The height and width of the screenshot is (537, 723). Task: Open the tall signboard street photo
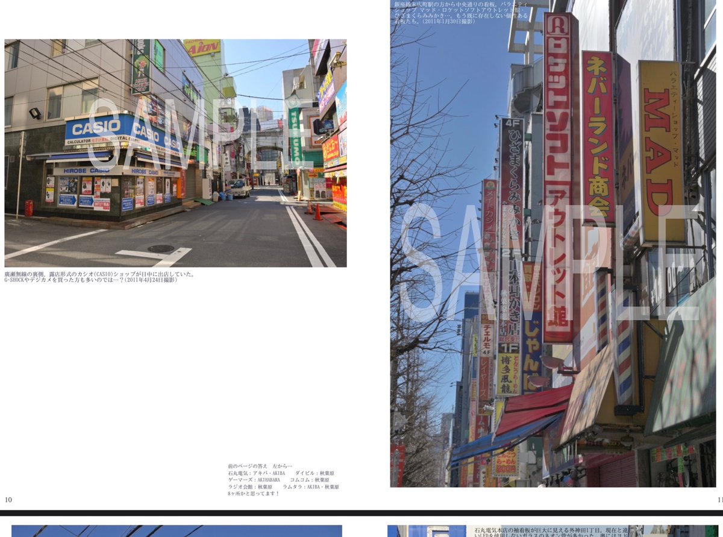tap(554, 243)
